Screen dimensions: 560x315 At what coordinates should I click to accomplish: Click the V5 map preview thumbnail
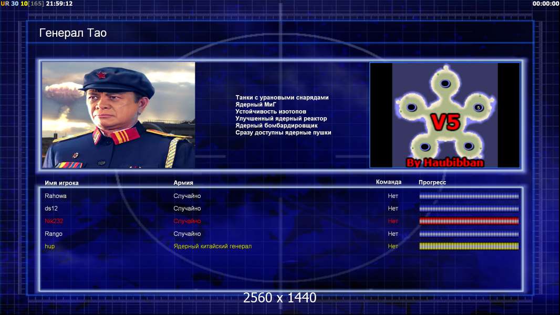[x=444, y=115]
